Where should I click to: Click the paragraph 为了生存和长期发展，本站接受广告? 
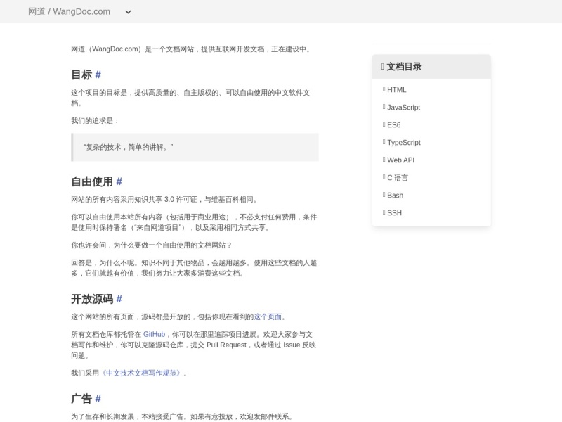[x=183, y=416]
